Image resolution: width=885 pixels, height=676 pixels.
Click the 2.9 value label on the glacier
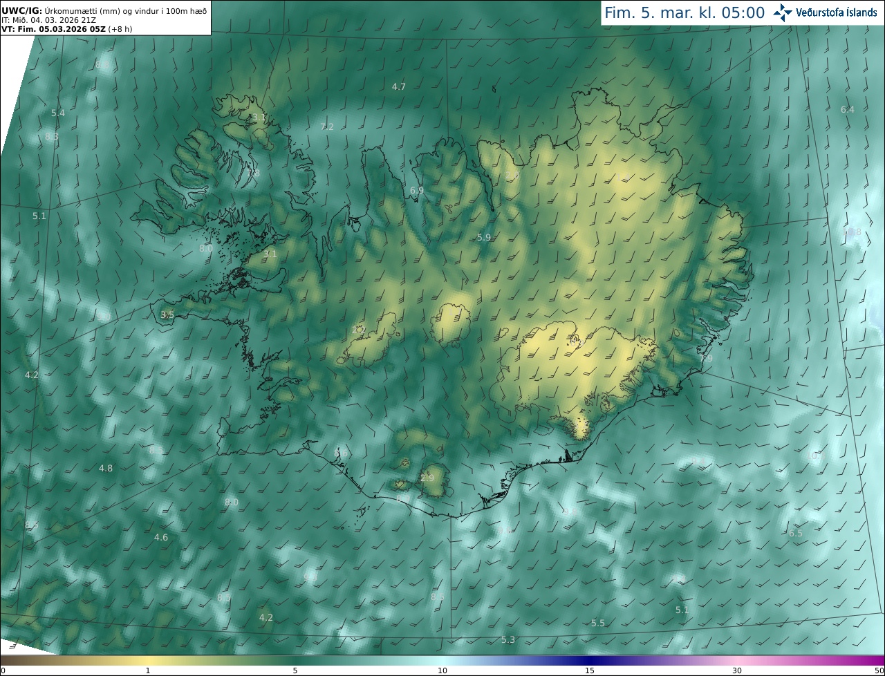tap(427, 478)
